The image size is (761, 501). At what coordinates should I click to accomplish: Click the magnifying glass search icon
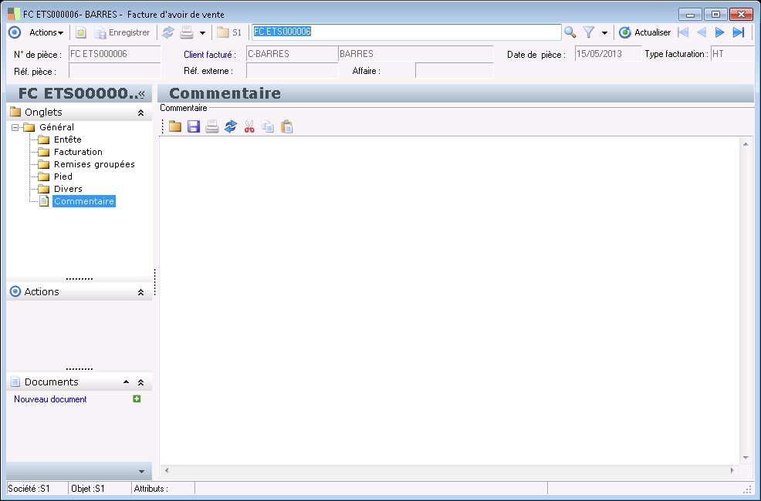tap(570, 32)
